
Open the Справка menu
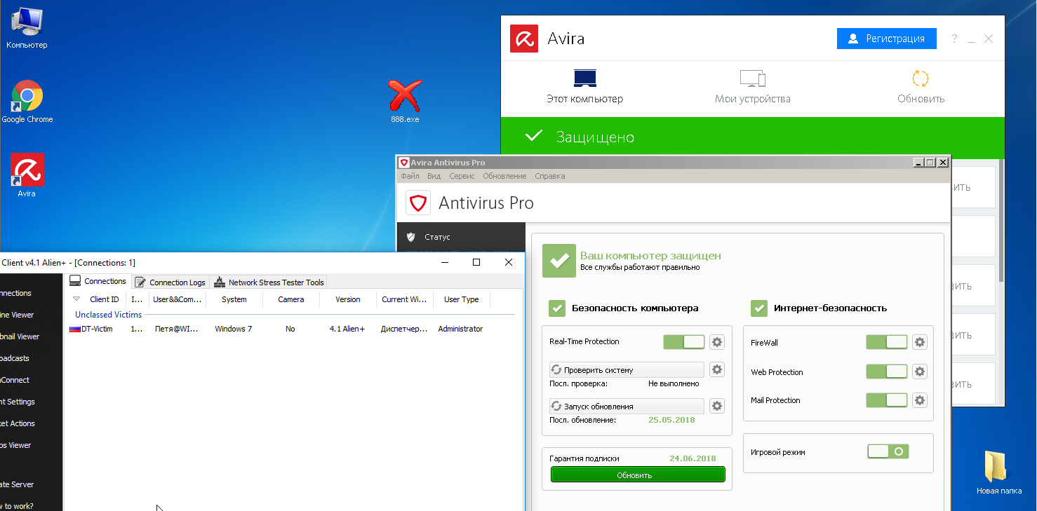click(549, 176)
